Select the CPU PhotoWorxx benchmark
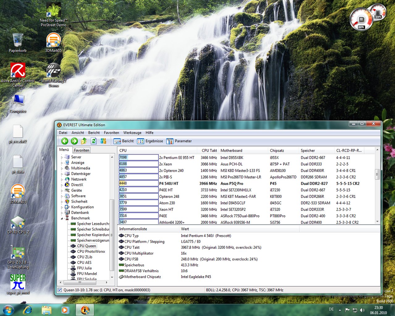 (x=91, y=251)
